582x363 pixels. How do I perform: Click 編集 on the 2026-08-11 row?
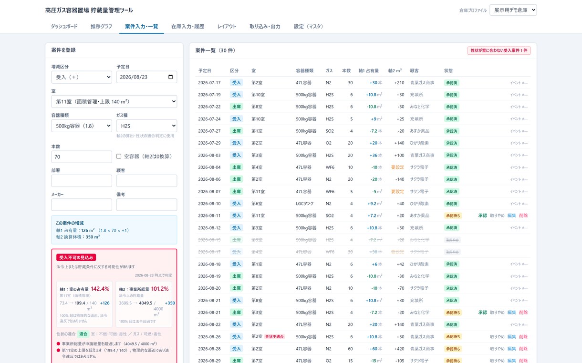tap(511, 216)
